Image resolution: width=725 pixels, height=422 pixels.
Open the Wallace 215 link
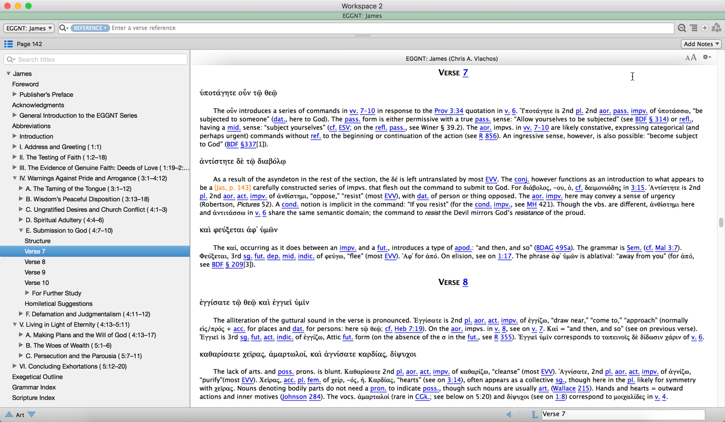(571, 389)
